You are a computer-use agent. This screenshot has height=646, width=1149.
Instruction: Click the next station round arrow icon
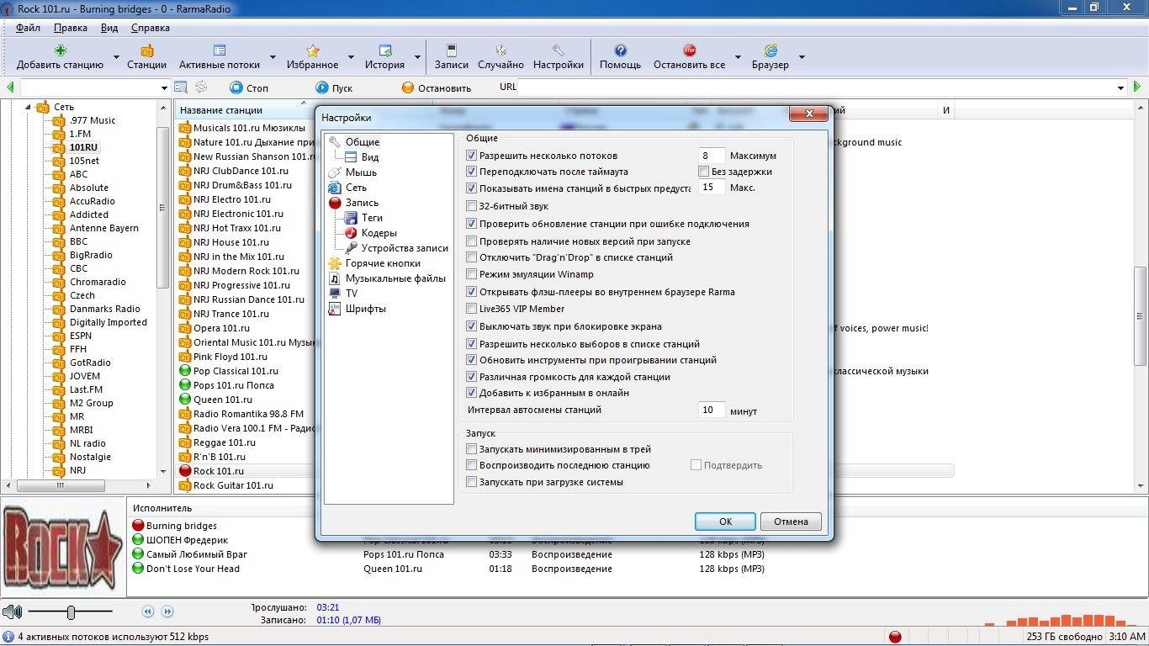point(167,612)
